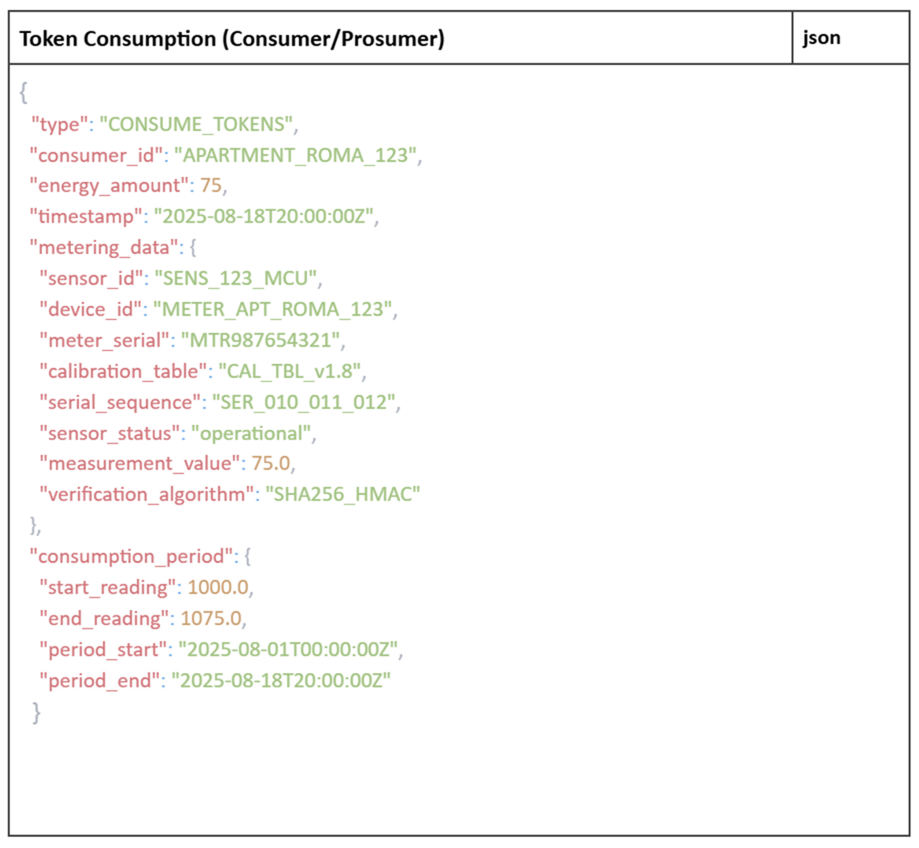Click the "SHA256_HMAC" algorithm value
Image resolution: width=919 pixels, height=848 pixels.
tap(343, 495)
